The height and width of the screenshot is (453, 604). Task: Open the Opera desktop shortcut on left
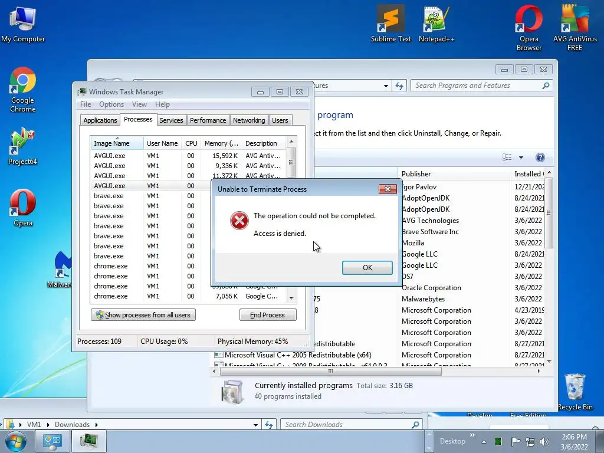23,208
